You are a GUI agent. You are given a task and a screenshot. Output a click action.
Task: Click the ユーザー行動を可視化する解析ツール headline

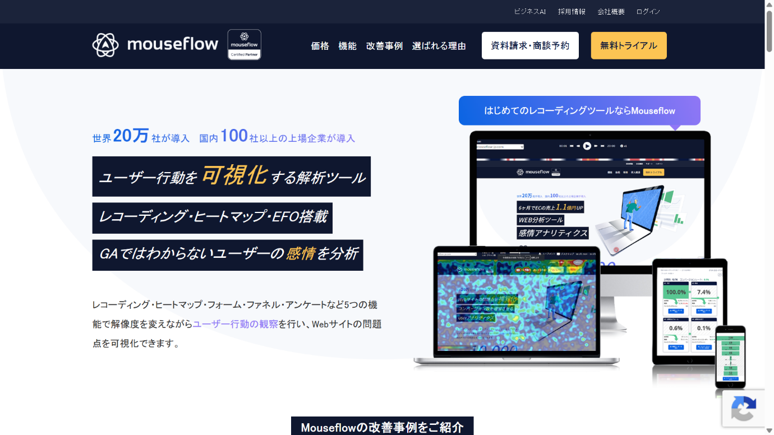[232, 177]
